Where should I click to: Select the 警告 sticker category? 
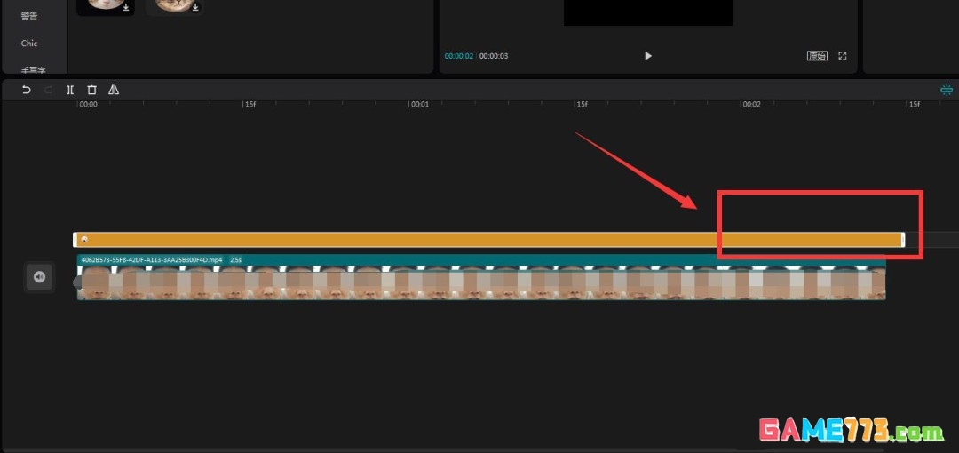pos(29,16)
